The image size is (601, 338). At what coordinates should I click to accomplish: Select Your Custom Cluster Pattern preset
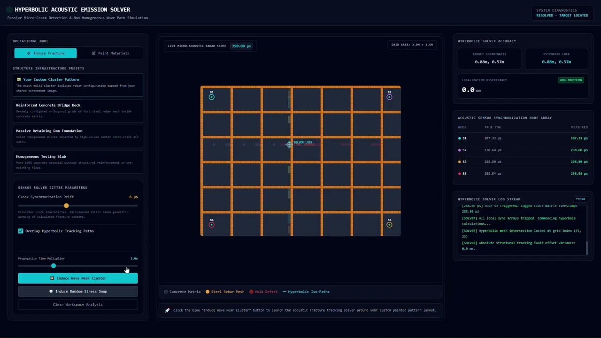pyautogui.click(x=78, y=85)
